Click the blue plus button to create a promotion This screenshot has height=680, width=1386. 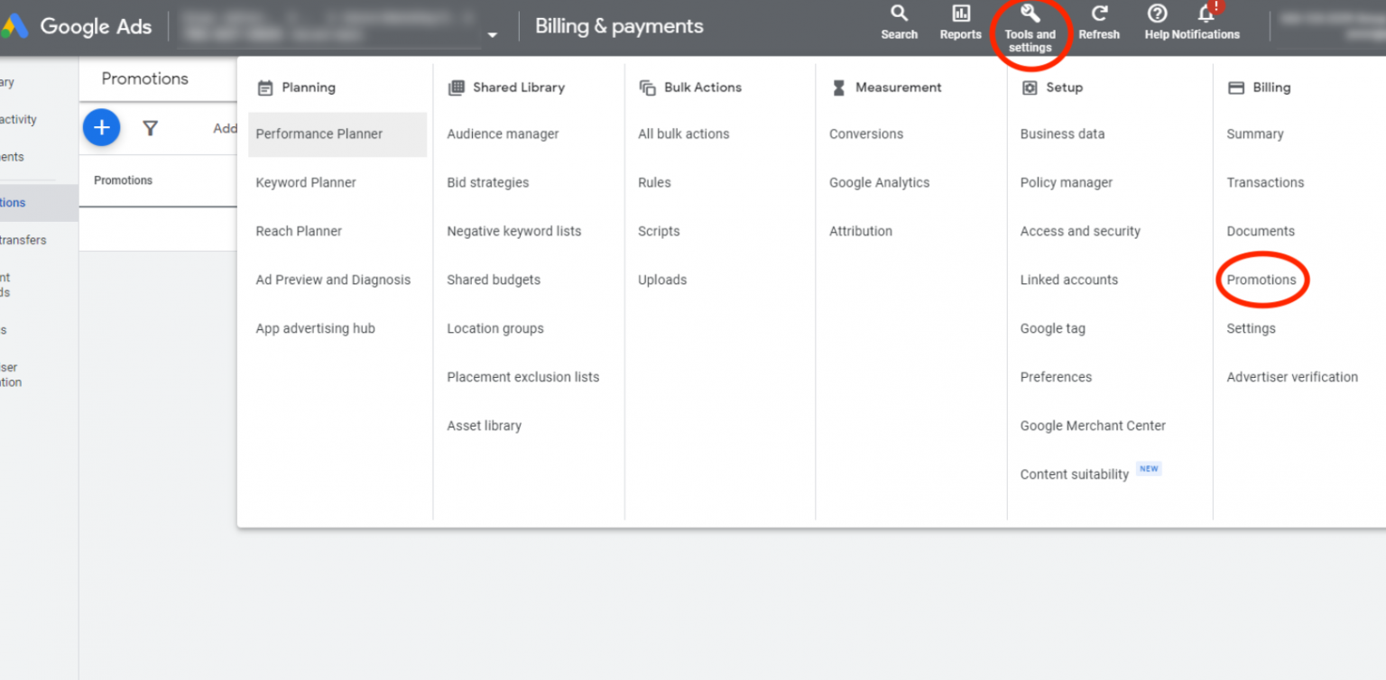point(101,127)
